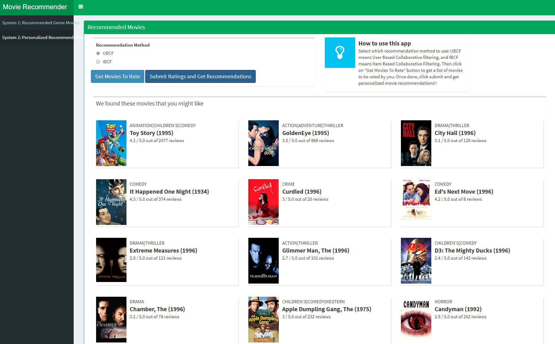Click the City Hall movie poster
The height and width of the screenshot is (344, 555).
click(x=416, y=143)
